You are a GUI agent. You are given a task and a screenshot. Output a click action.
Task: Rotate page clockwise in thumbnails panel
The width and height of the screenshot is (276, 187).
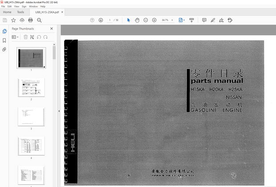coord(45,37)
